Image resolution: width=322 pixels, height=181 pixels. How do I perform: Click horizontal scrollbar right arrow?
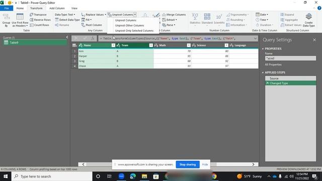(253, 164)
